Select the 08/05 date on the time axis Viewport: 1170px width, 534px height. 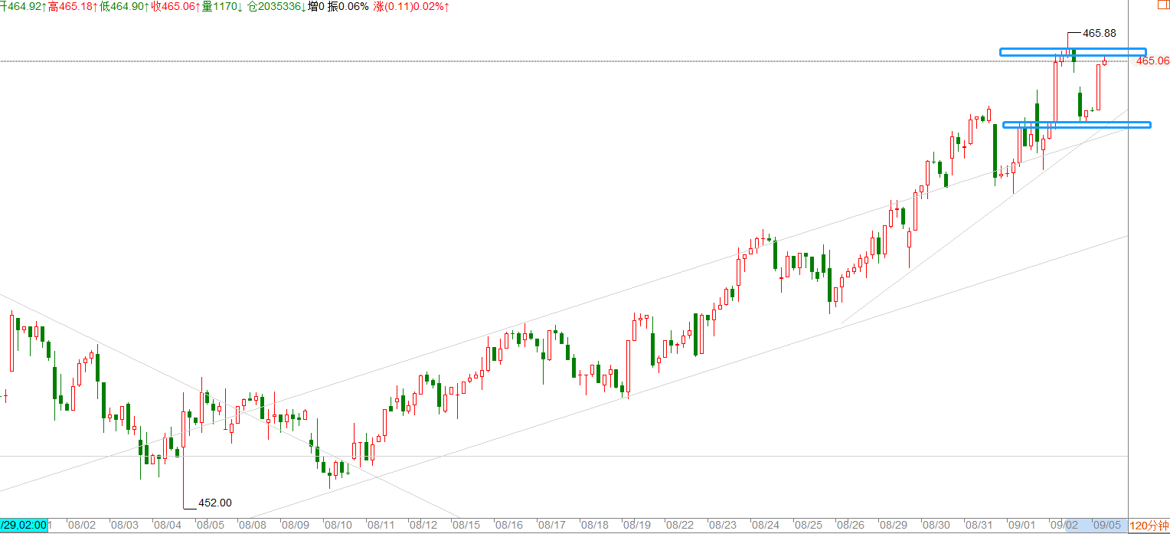tap(211, 526)
